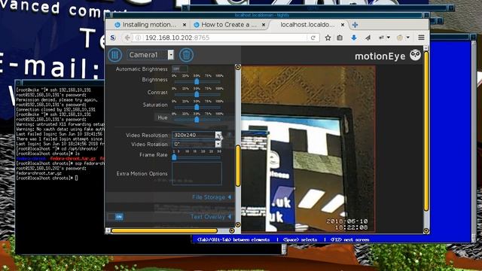Click the site info icon in address bar

pos(138,38)
